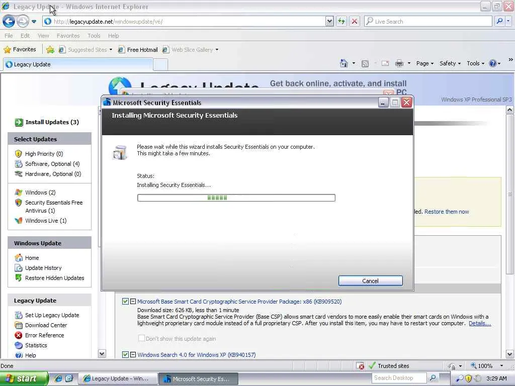Open the KB909520 Details link
Image resolution: width=515 pixels, height=386 pixels.
pos(479,323)
